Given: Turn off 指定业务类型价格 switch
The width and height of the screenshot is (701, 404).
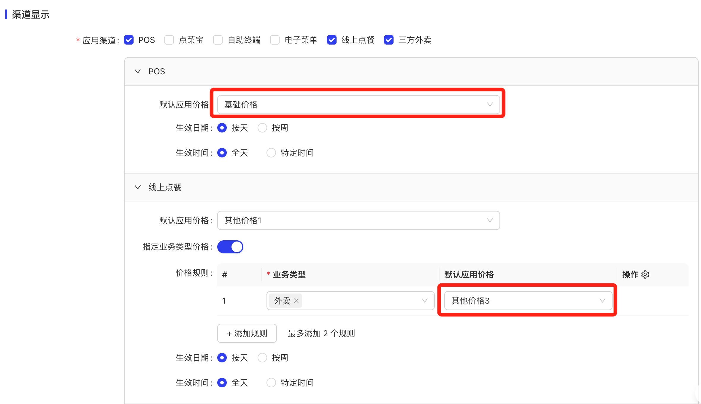Looking at the screenshot, I should (230, 247).
